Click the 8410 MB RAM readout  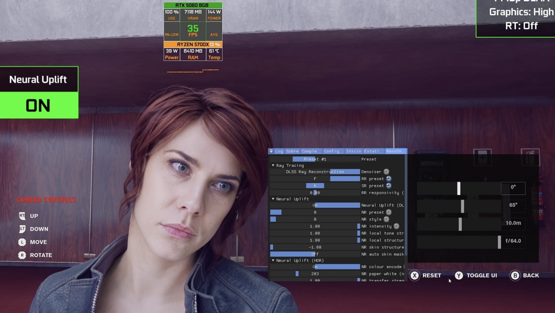tap(193, 51)
